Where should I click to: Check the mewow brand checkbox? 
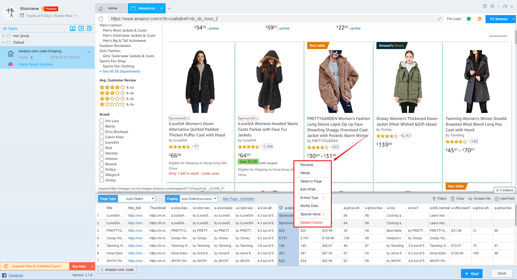point(102,158)
